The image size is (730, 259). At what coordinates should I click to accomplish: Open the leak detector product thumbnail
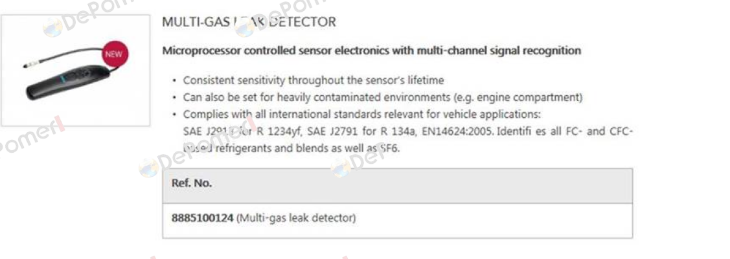75,70
